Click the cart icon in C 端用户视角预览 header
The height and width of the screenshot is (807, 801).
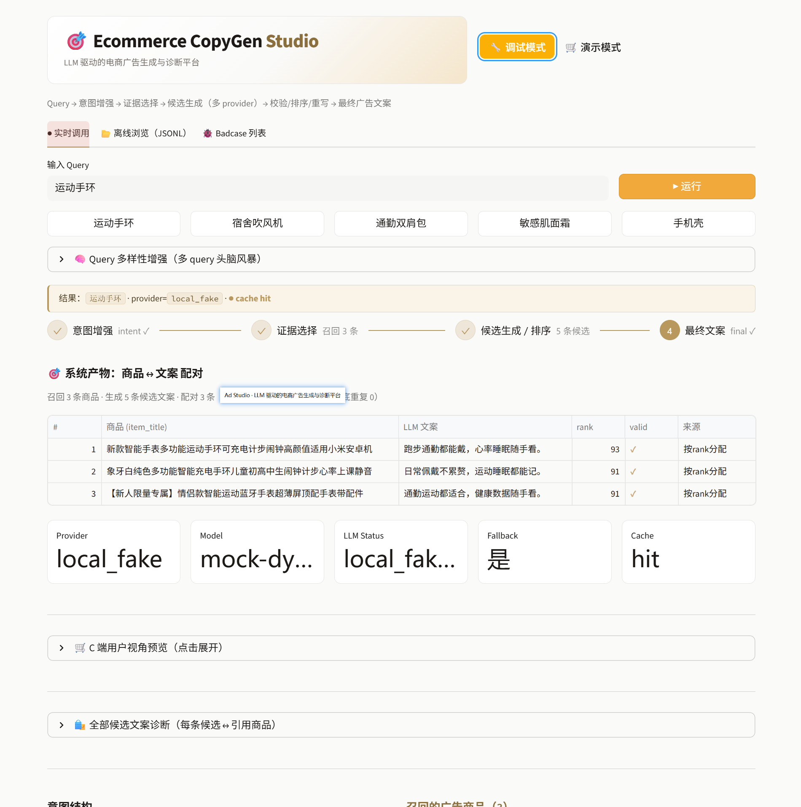[80, 648]
